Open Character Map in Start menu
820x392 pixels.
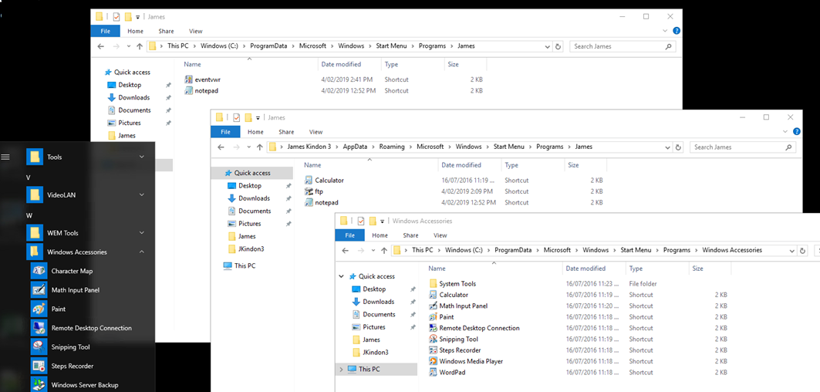pos(72,271)
